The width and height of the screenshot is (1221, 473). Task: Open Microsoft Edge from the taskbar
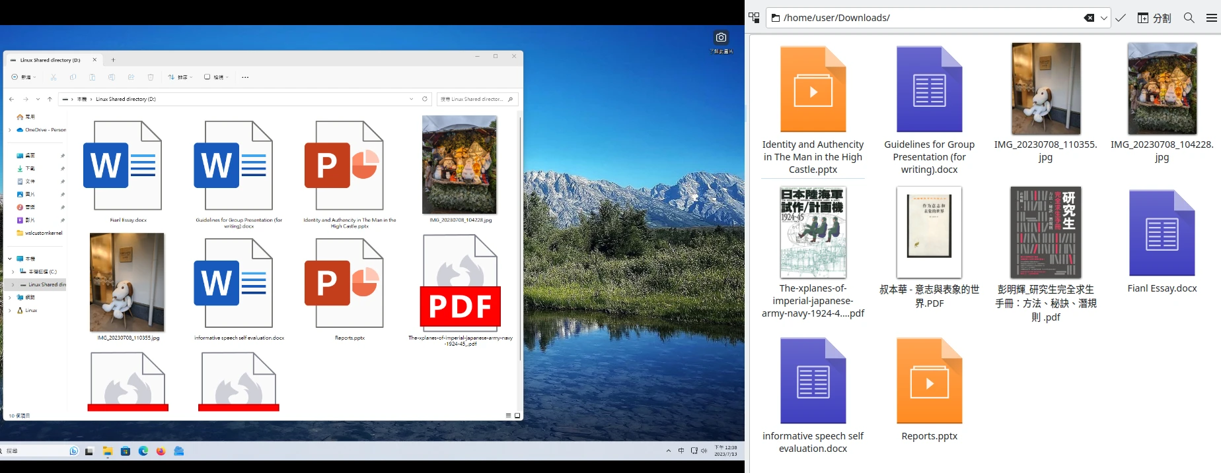point(143,451)
